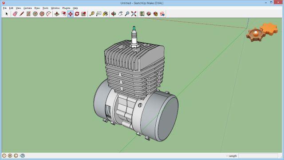Open the Window menu
This screenshot has width=284, height=160.
(55, 8)
